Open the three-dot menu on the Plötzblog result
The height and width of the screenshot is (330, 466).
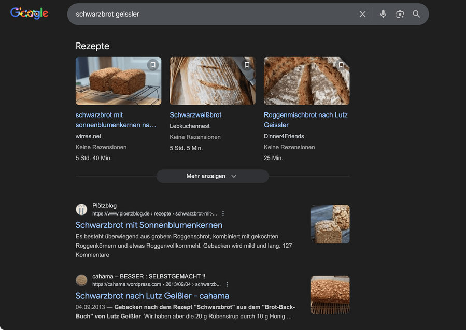[222, 213]
